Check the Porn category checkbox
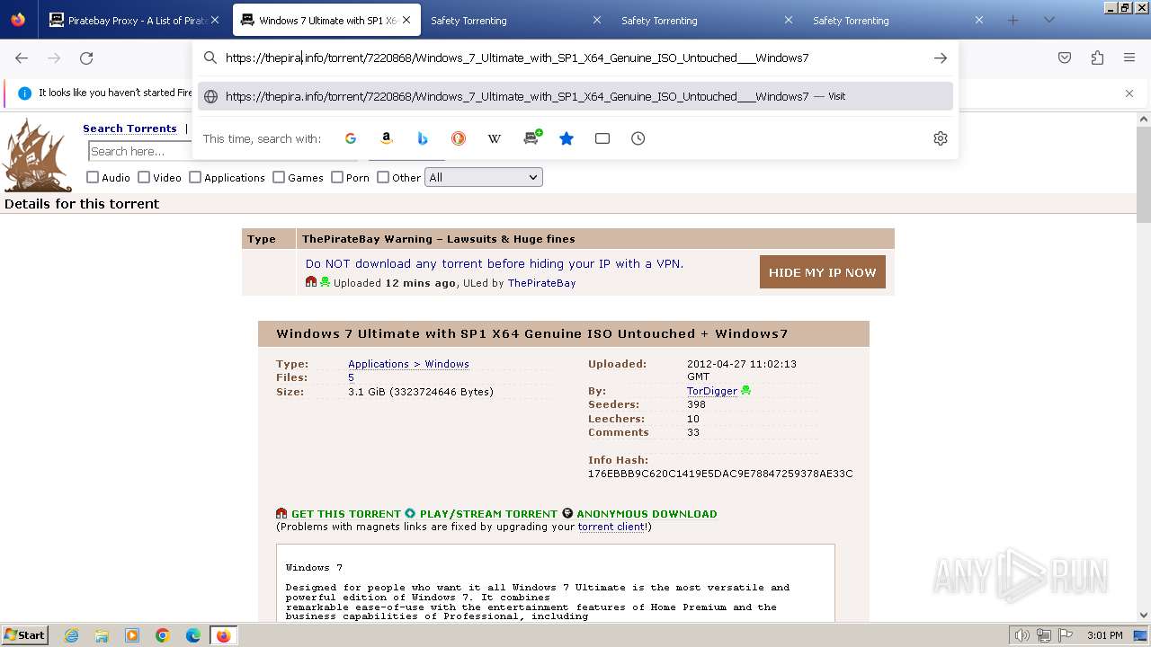The image size is (1151, 647). tap(337, 177)
